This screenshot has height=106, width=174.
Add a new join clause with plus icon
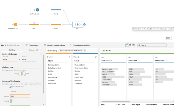pos(41,54)
